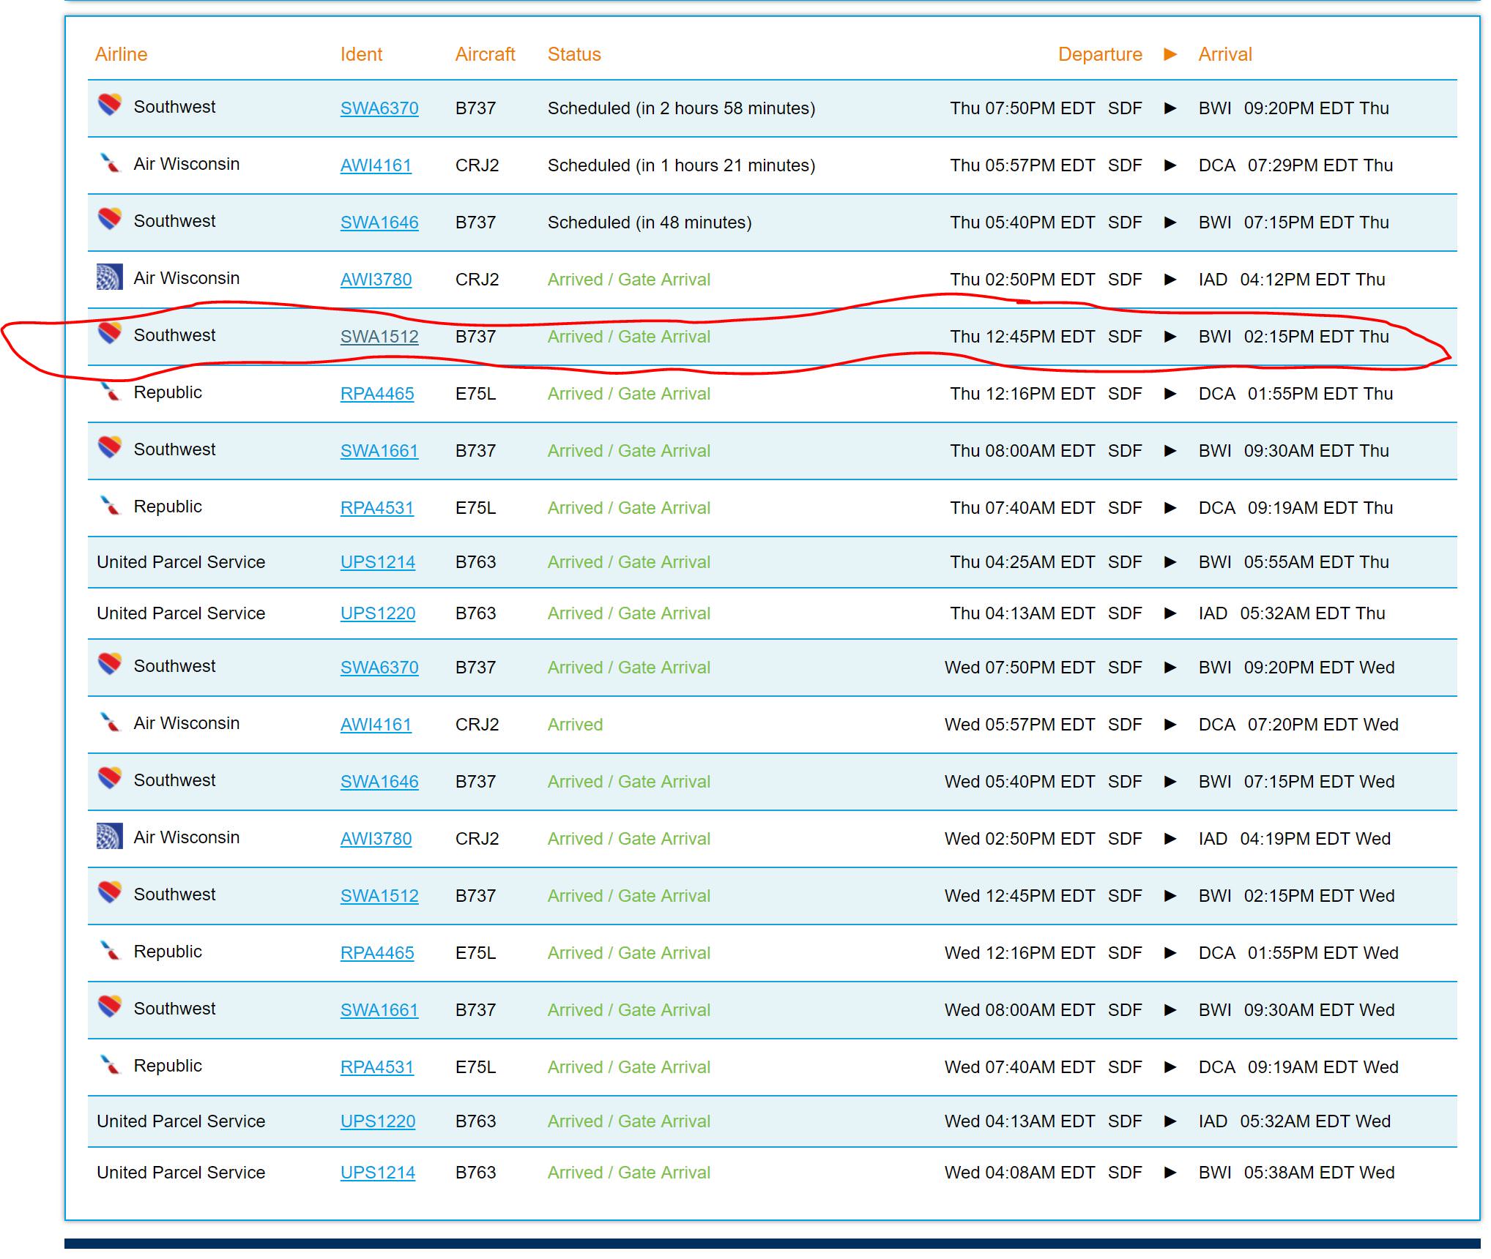Open flight link RPA4465 departing Thursday
The height and width of the screenshot is (1259, 1491).
point(377,394)
